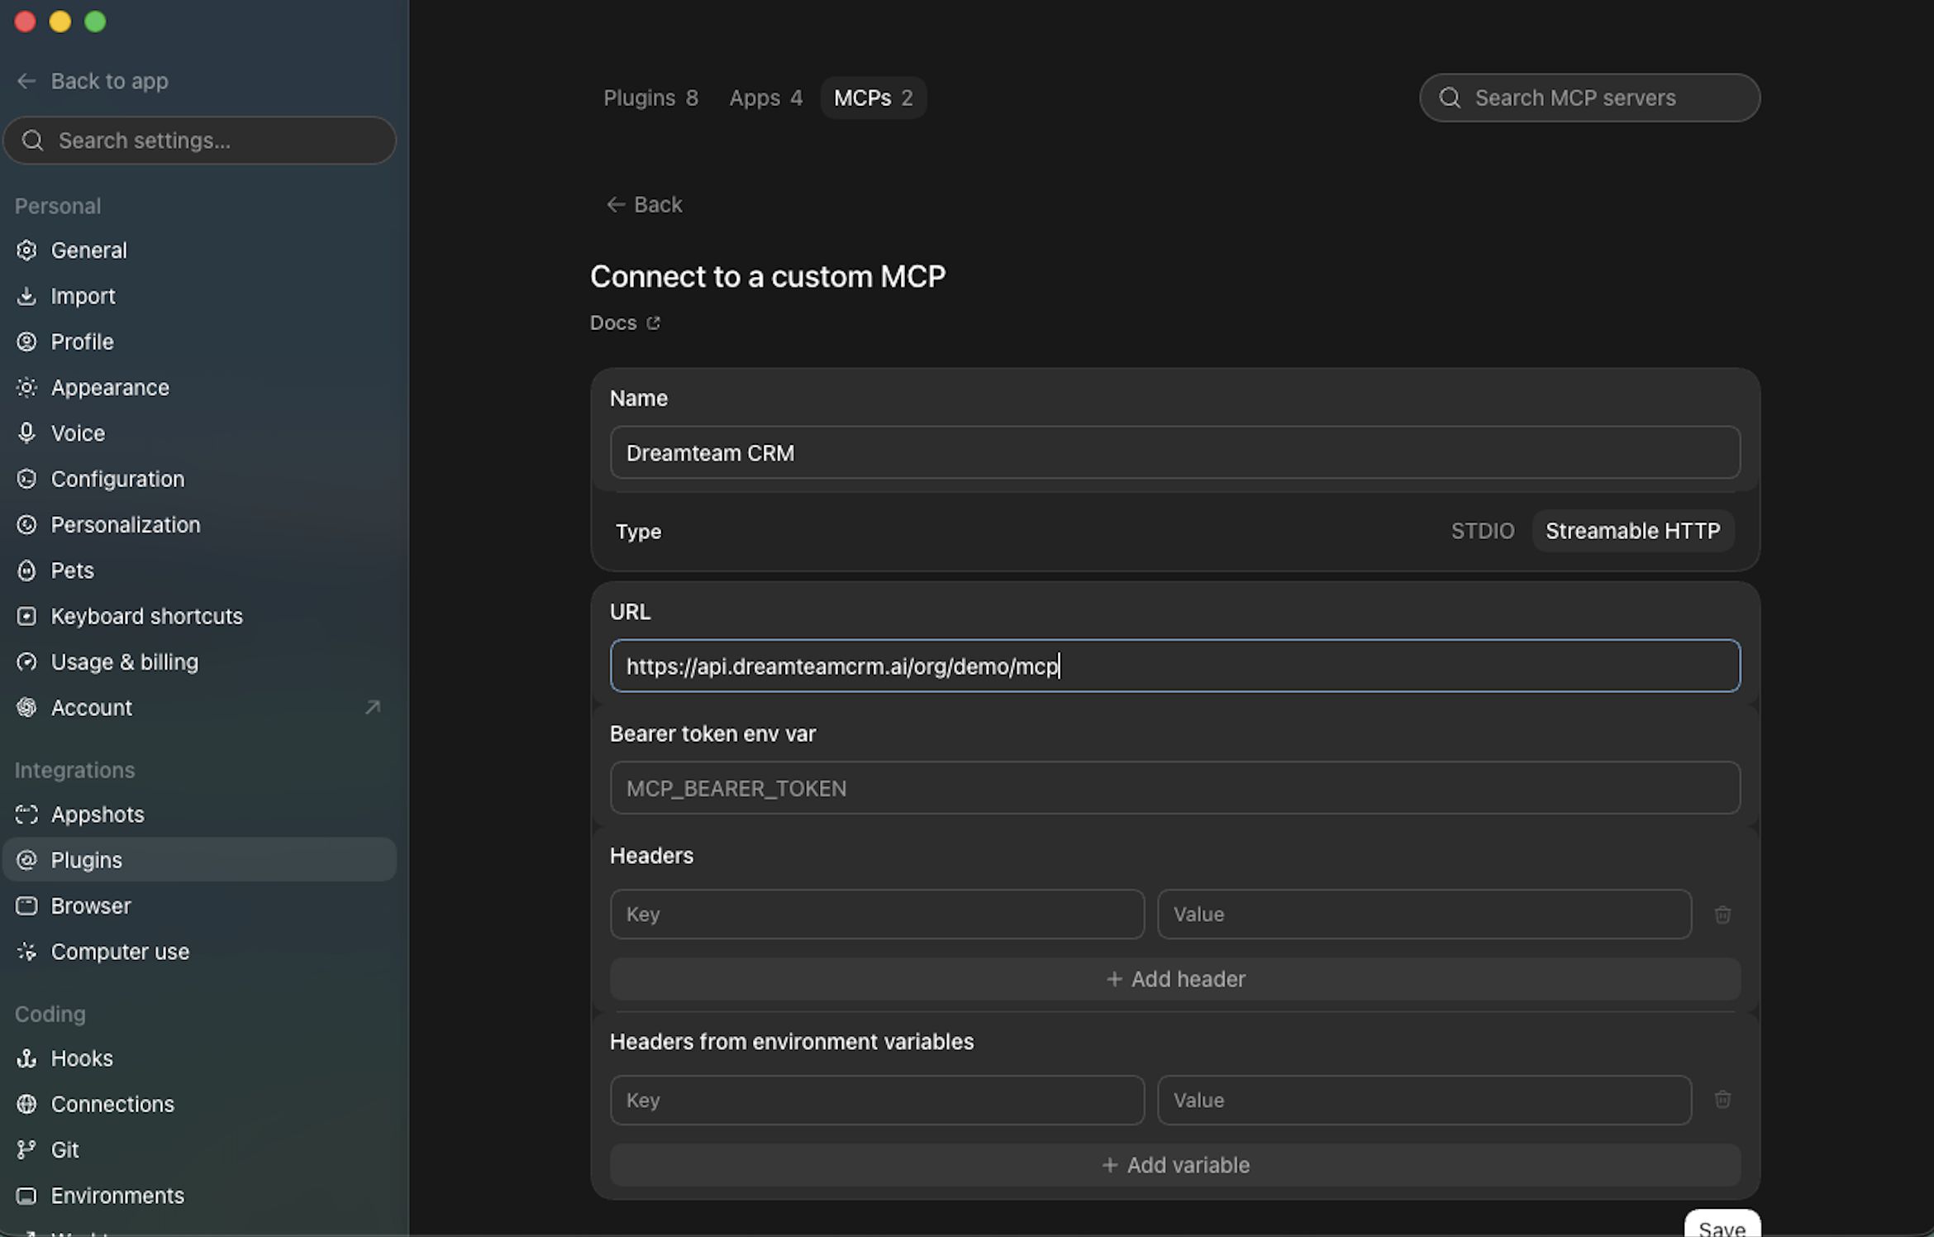Click the Git branch icon
Viewport: 1934px width, 1237px height.
[26, 1149]
